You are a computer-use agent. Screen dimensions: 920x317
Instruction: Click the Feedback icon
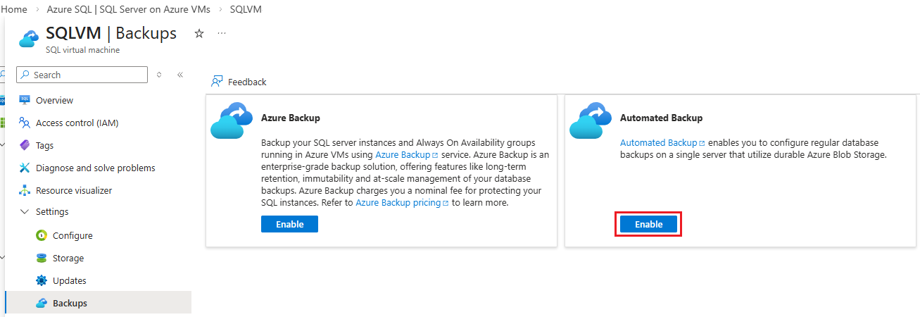pyautogui.click(x=217, y=82)
